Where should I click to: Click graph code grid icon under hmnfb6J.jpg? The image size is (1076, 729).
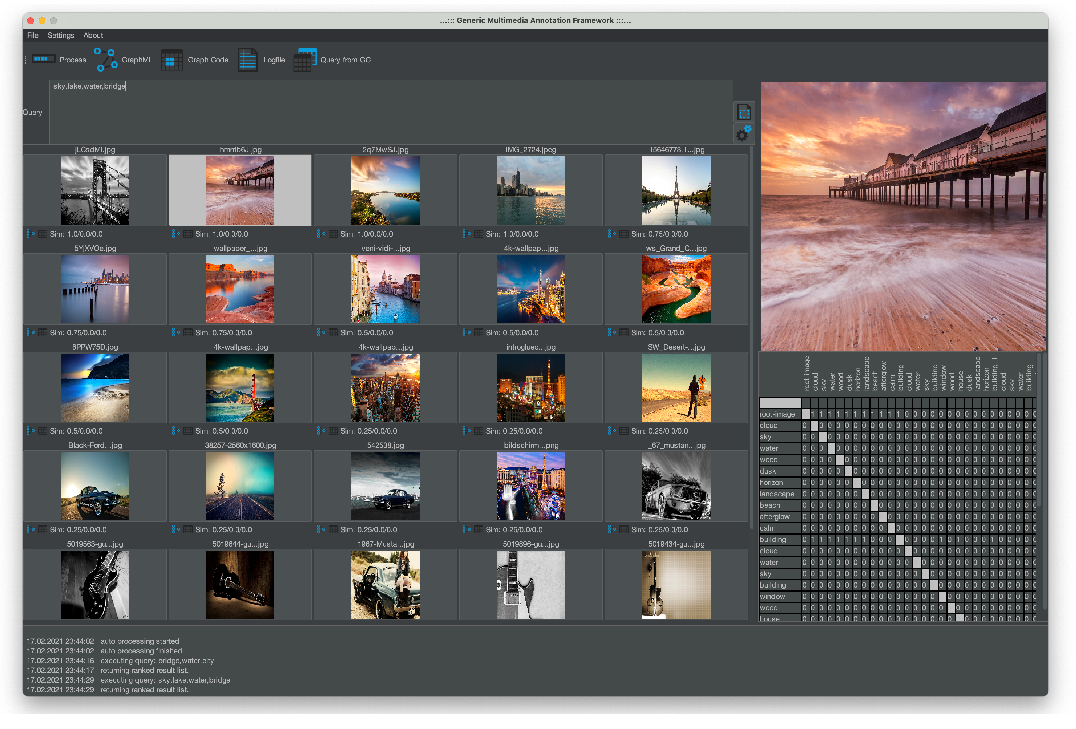coord(188,234)
